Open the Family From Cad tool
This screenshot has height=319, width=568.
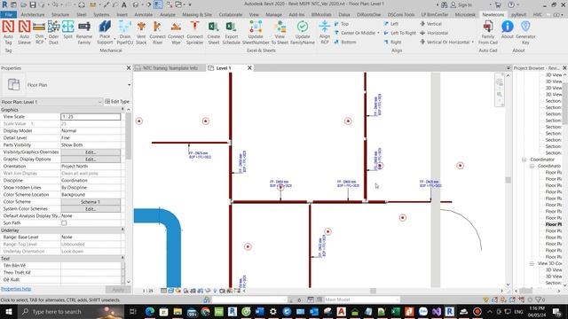[x=488, y=33]
